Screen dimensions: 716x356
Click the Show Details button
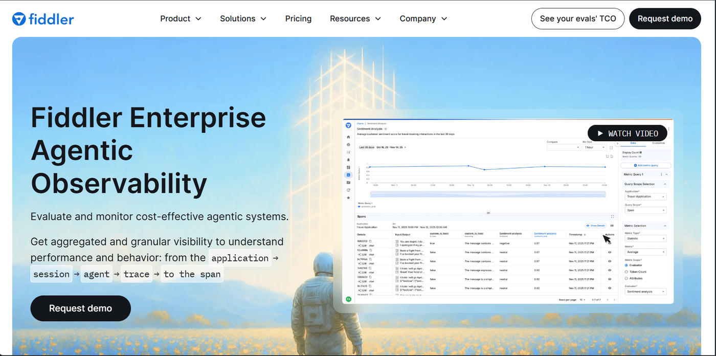tap(596, 226)
